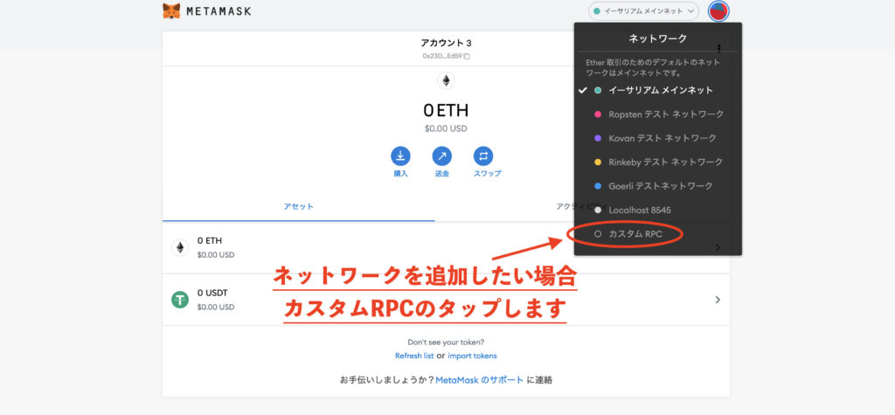The image size is (895, 415).
Task: Click the blue dot beside Goerli
Action: click(x=598, y=186)
